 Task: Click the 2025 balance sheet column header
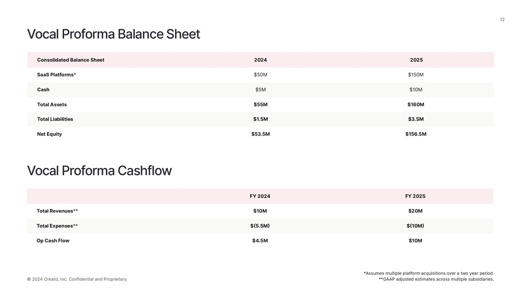coord(416,60)
